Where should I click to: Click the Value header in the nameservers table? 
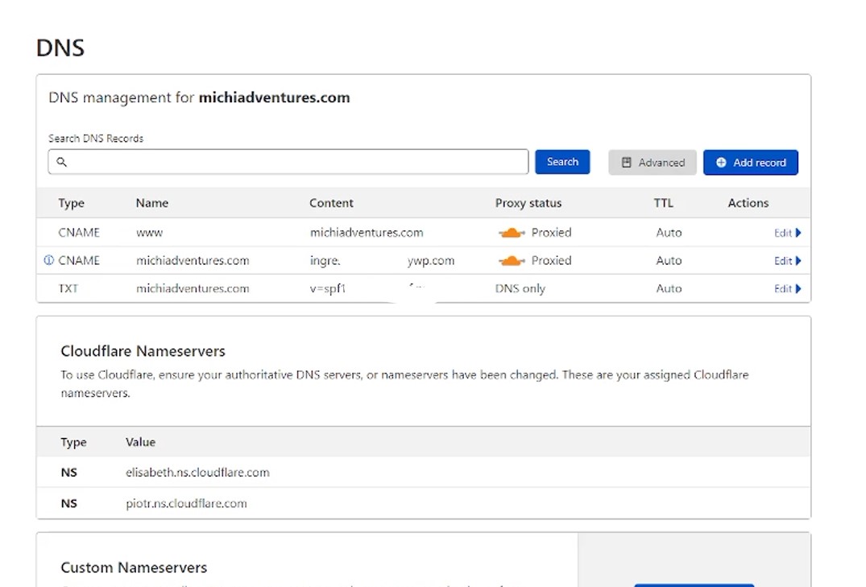pos(140,442)
